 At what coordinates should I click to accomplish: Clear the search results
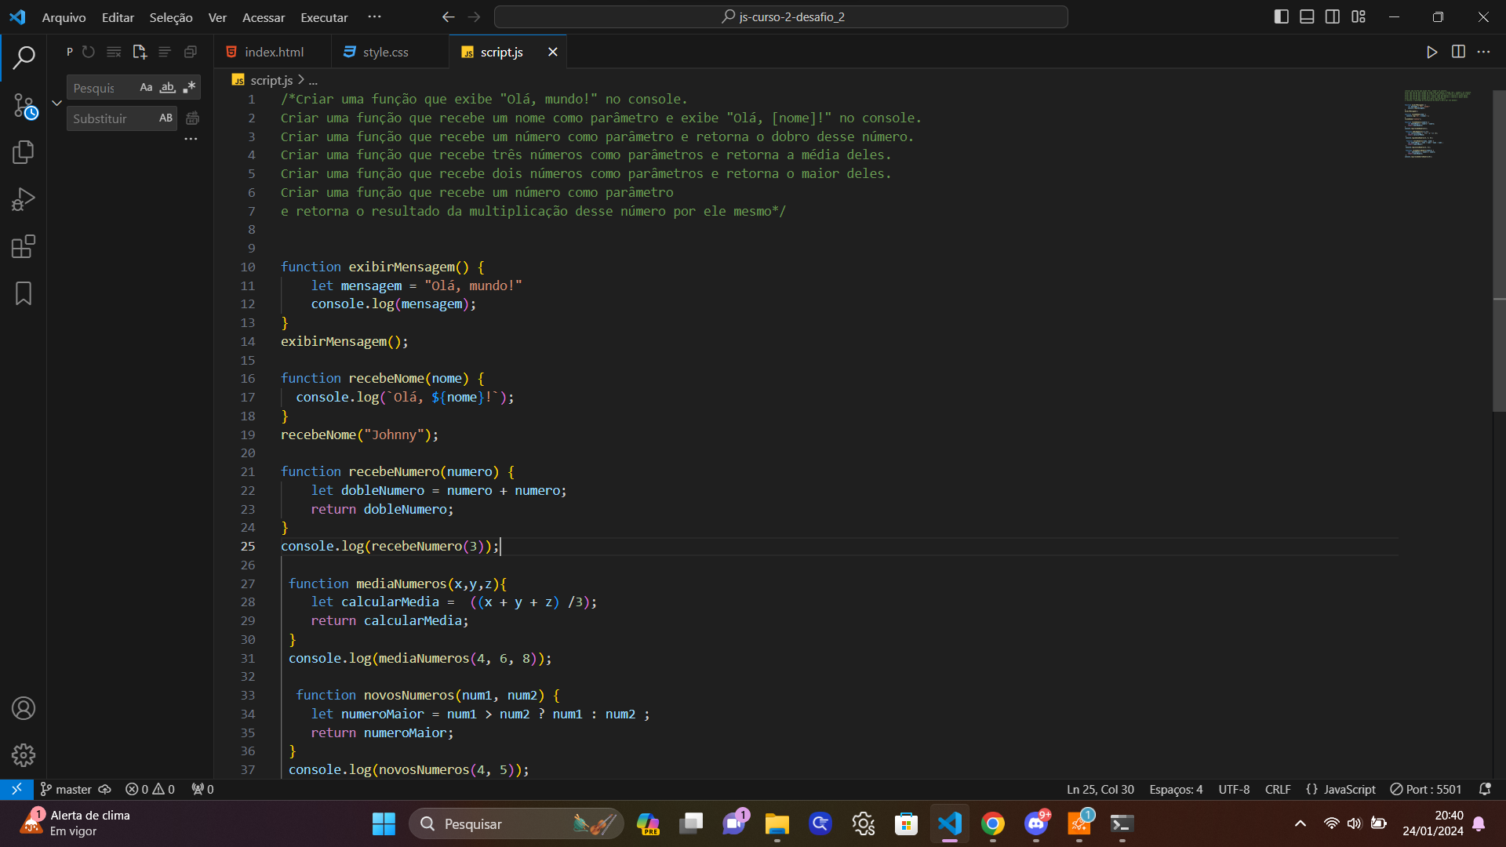[x=114, y=52]
